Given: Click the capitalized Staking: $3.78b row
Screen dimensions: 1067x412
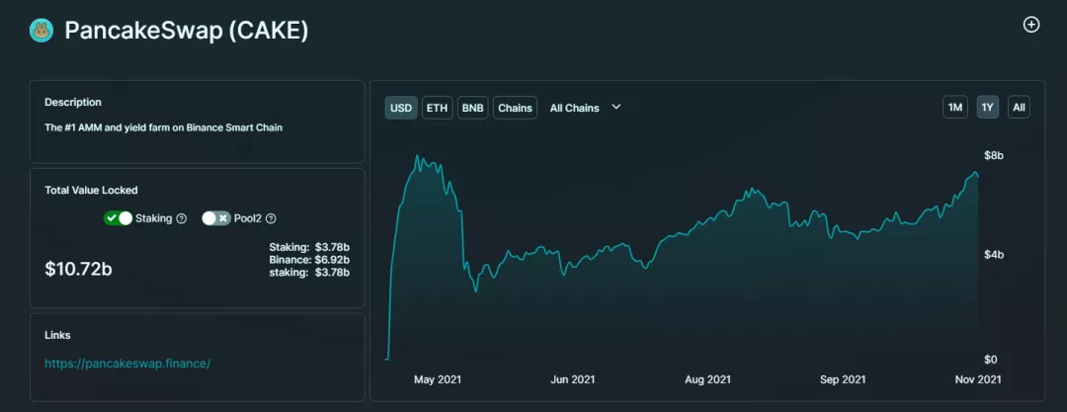Looking at the screenshot, I should 309,247.
